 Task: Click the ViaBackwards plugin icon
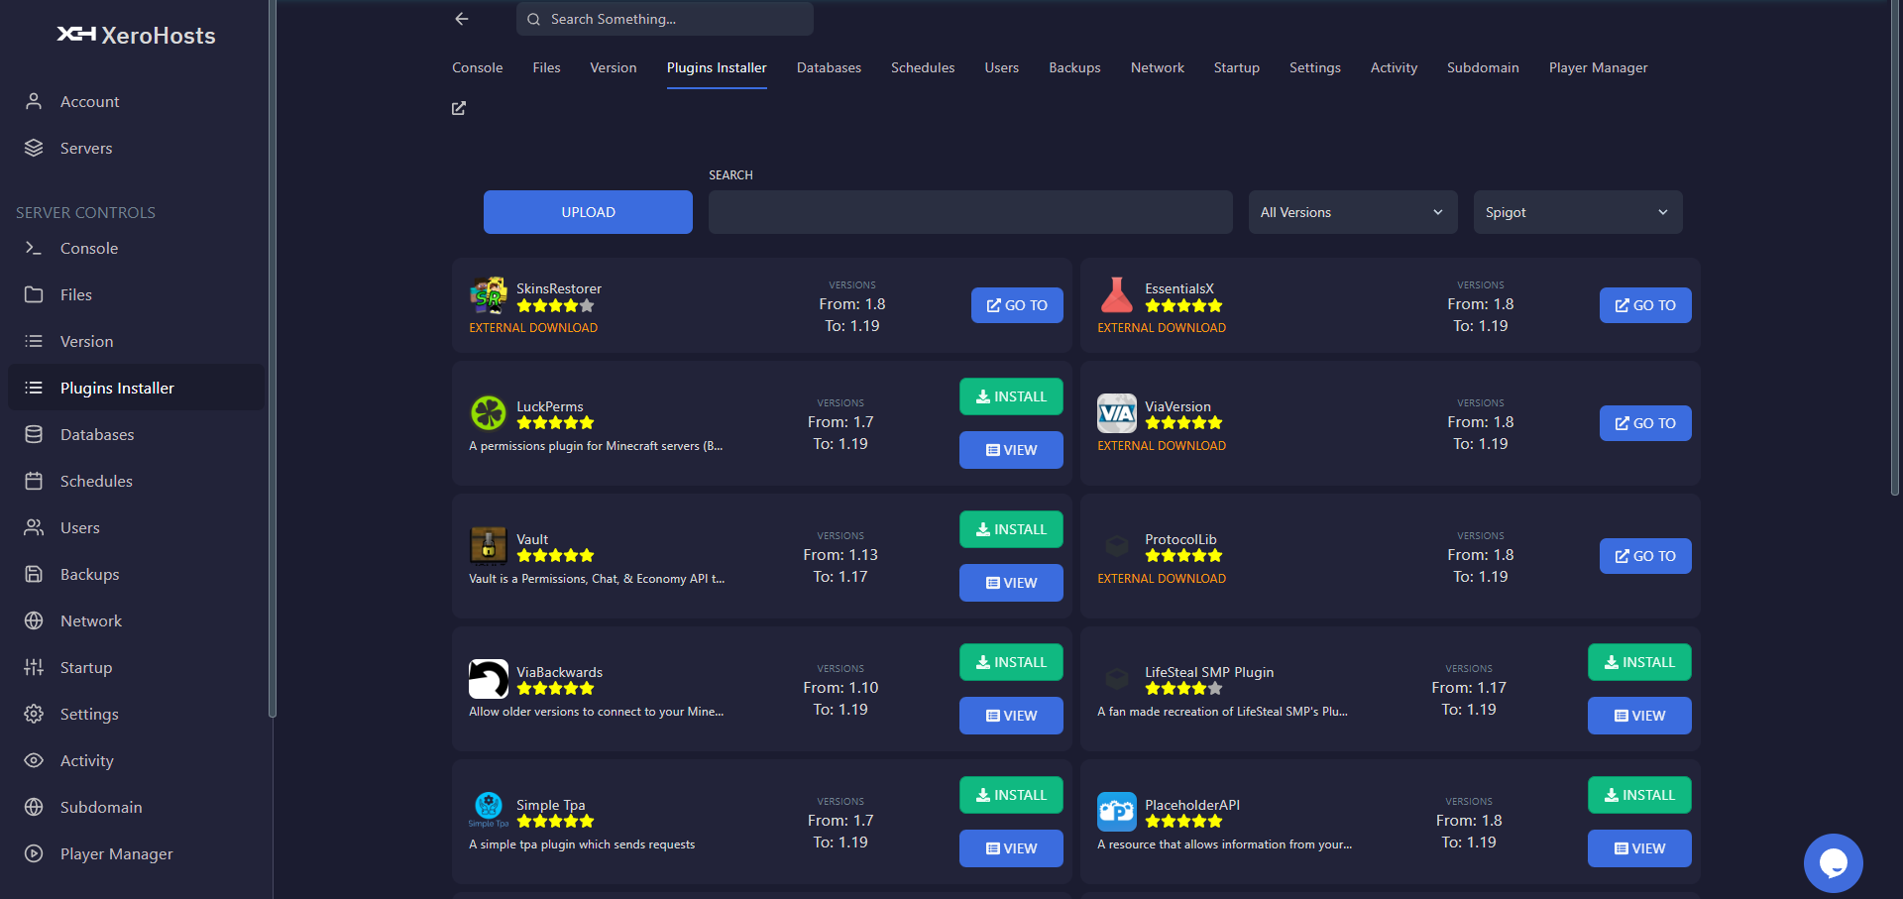[x=489, y=679]
